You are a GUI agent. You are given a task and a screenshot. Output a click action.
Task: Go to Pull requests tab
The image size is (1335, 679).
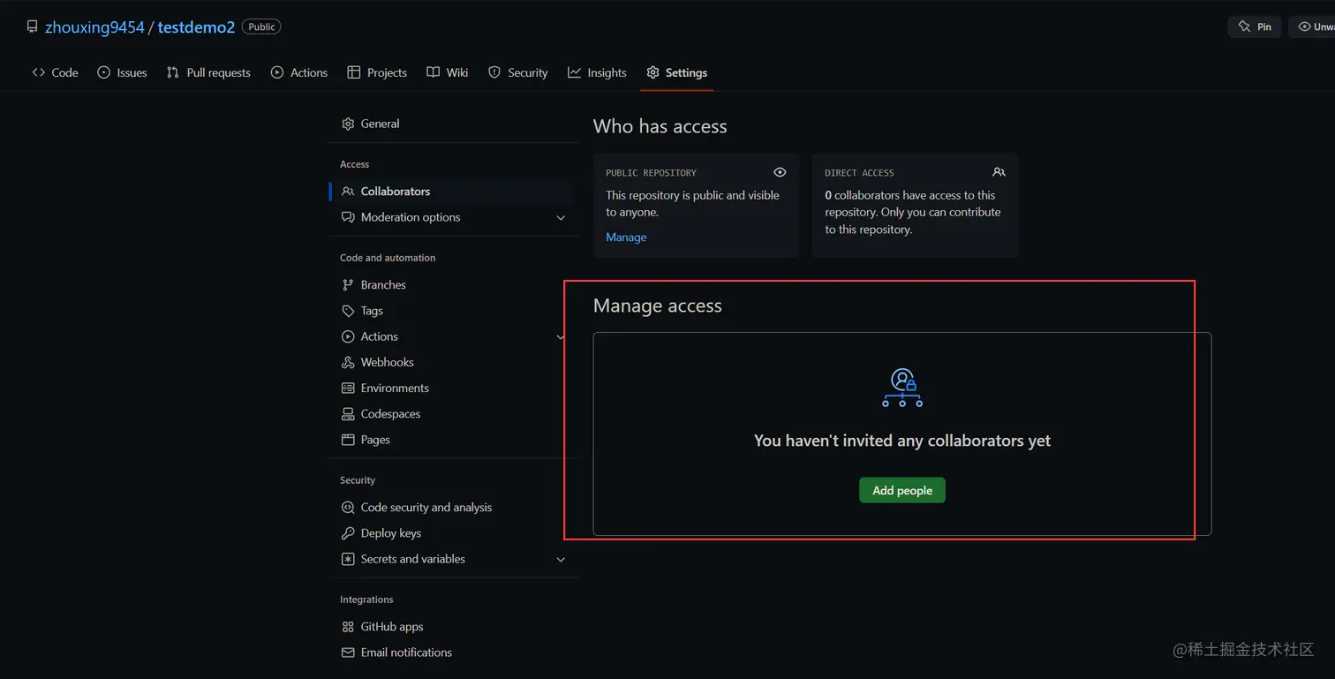pyautogui.click(x=208, y=72)
